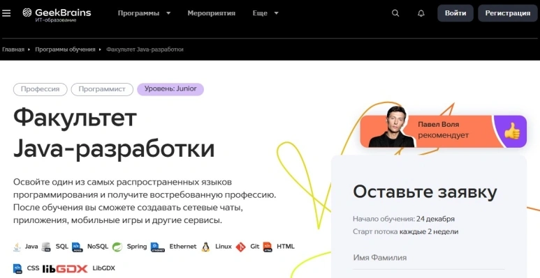Click the Имя Фамилия input field
The image size is (540, 278).
point(429,258)
